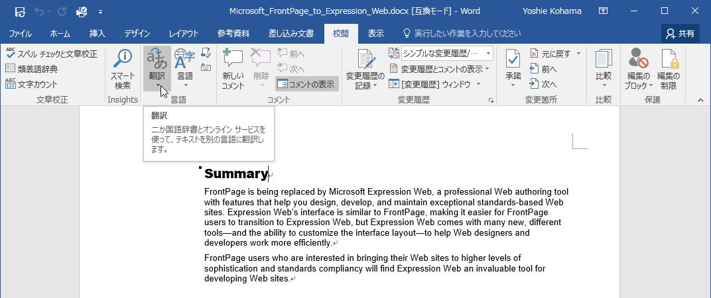Open the 類義語辞典 thesaurus
This screenshot has width=711, height=298.
click(x=32, y=69)
